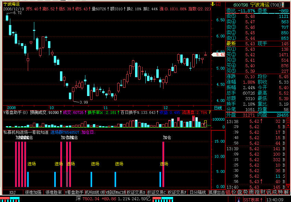
Task: Click the 6.72 high price label on chart
Action: pos(17,13)
